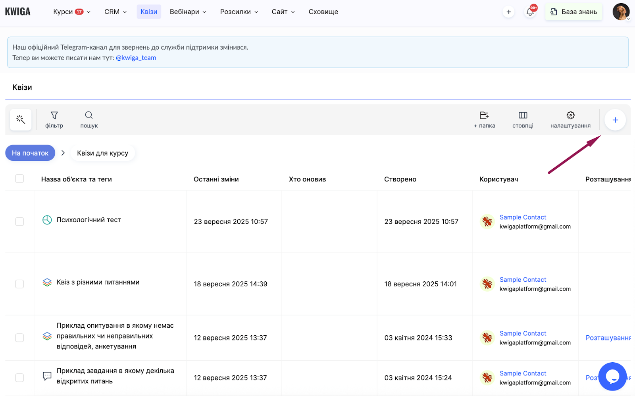Screen dimensions: 635x396
Task: Open Приклад завдання в якому декілька quiz
Action: tap(115, 376)
